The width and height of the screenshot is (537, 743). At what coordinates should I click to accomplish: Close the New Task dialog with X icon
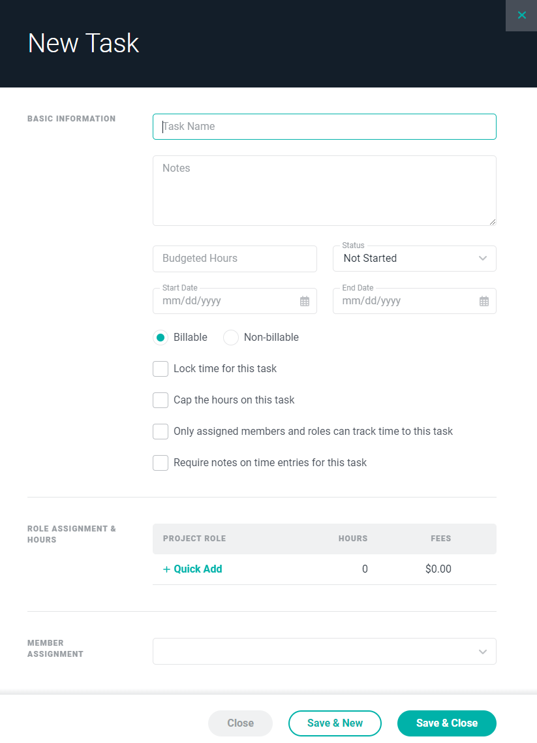point(521,15)
